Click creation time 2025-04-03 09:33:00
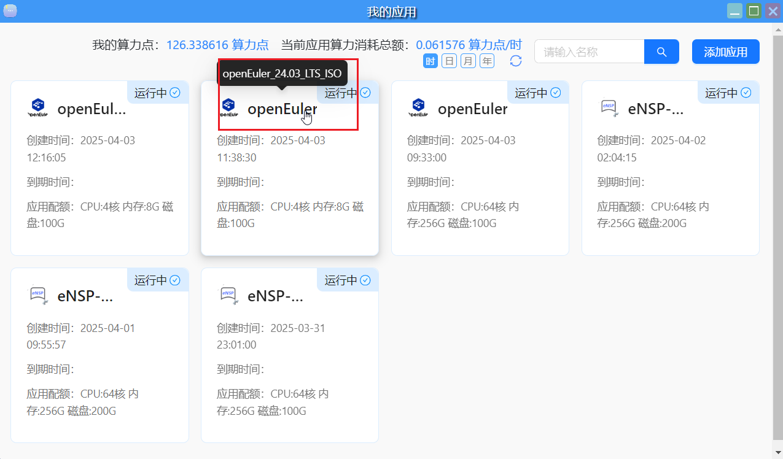This screenshot has height=459, width=783. click(x=462, y=149)
